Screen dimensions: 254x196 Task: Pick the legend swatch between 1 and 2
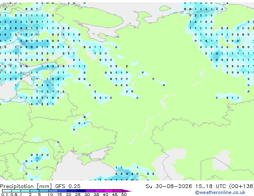coord(25,191)
